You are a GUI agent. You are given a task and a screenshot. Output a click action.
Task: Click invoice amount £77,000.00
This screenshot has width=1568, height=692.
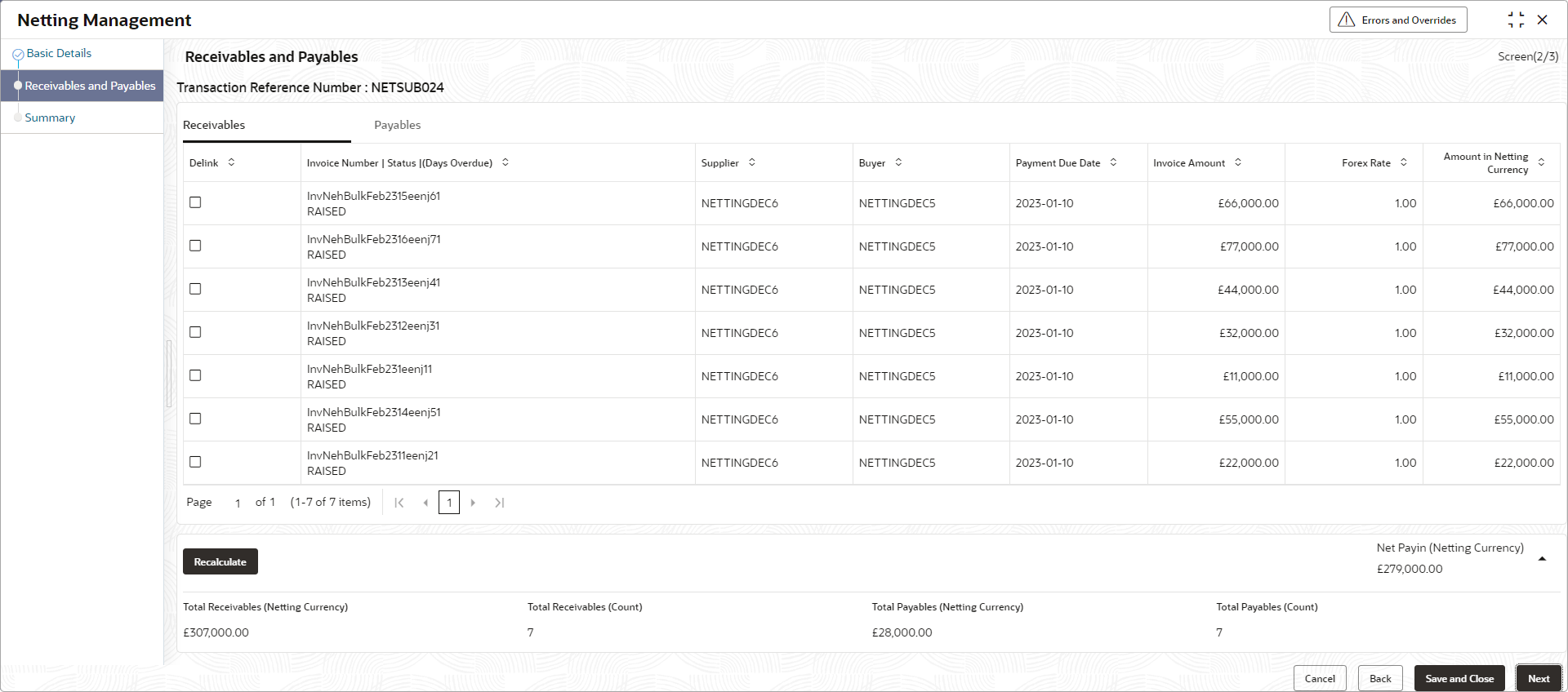click(x=1249, y=246)
